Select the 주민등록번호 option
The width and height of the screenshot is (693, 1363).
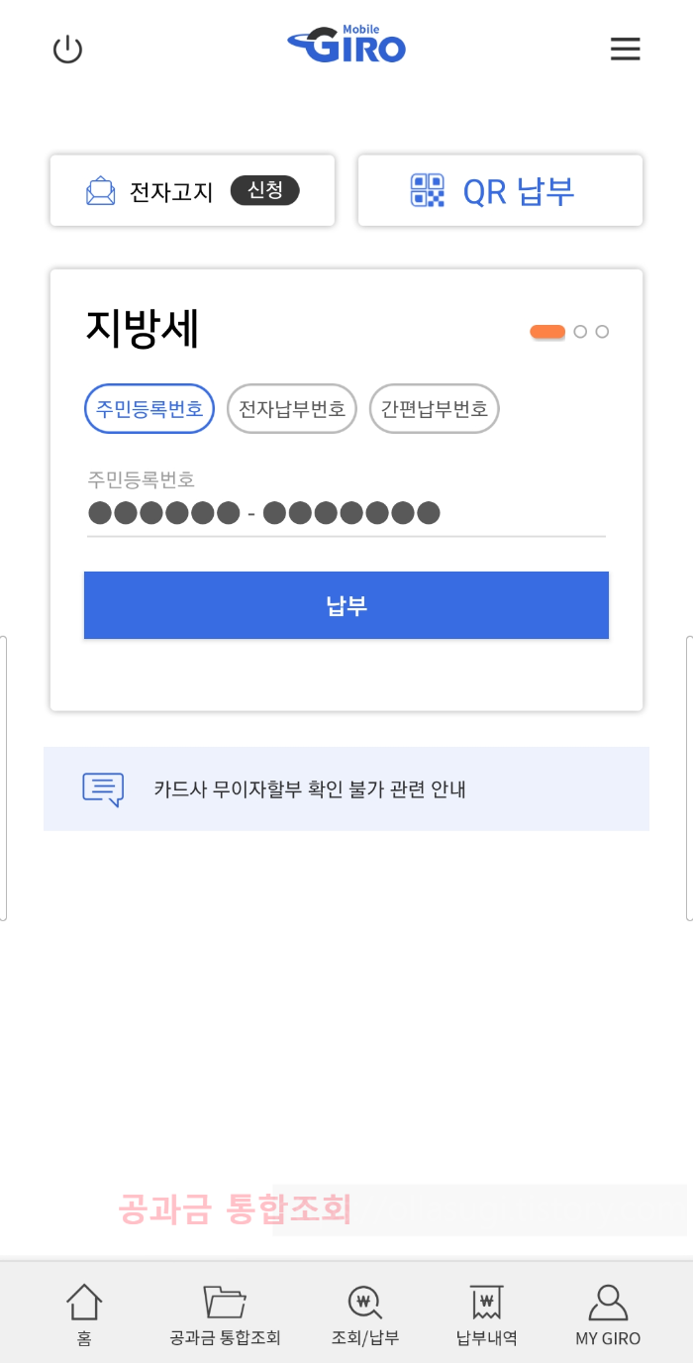pos(149,408)
